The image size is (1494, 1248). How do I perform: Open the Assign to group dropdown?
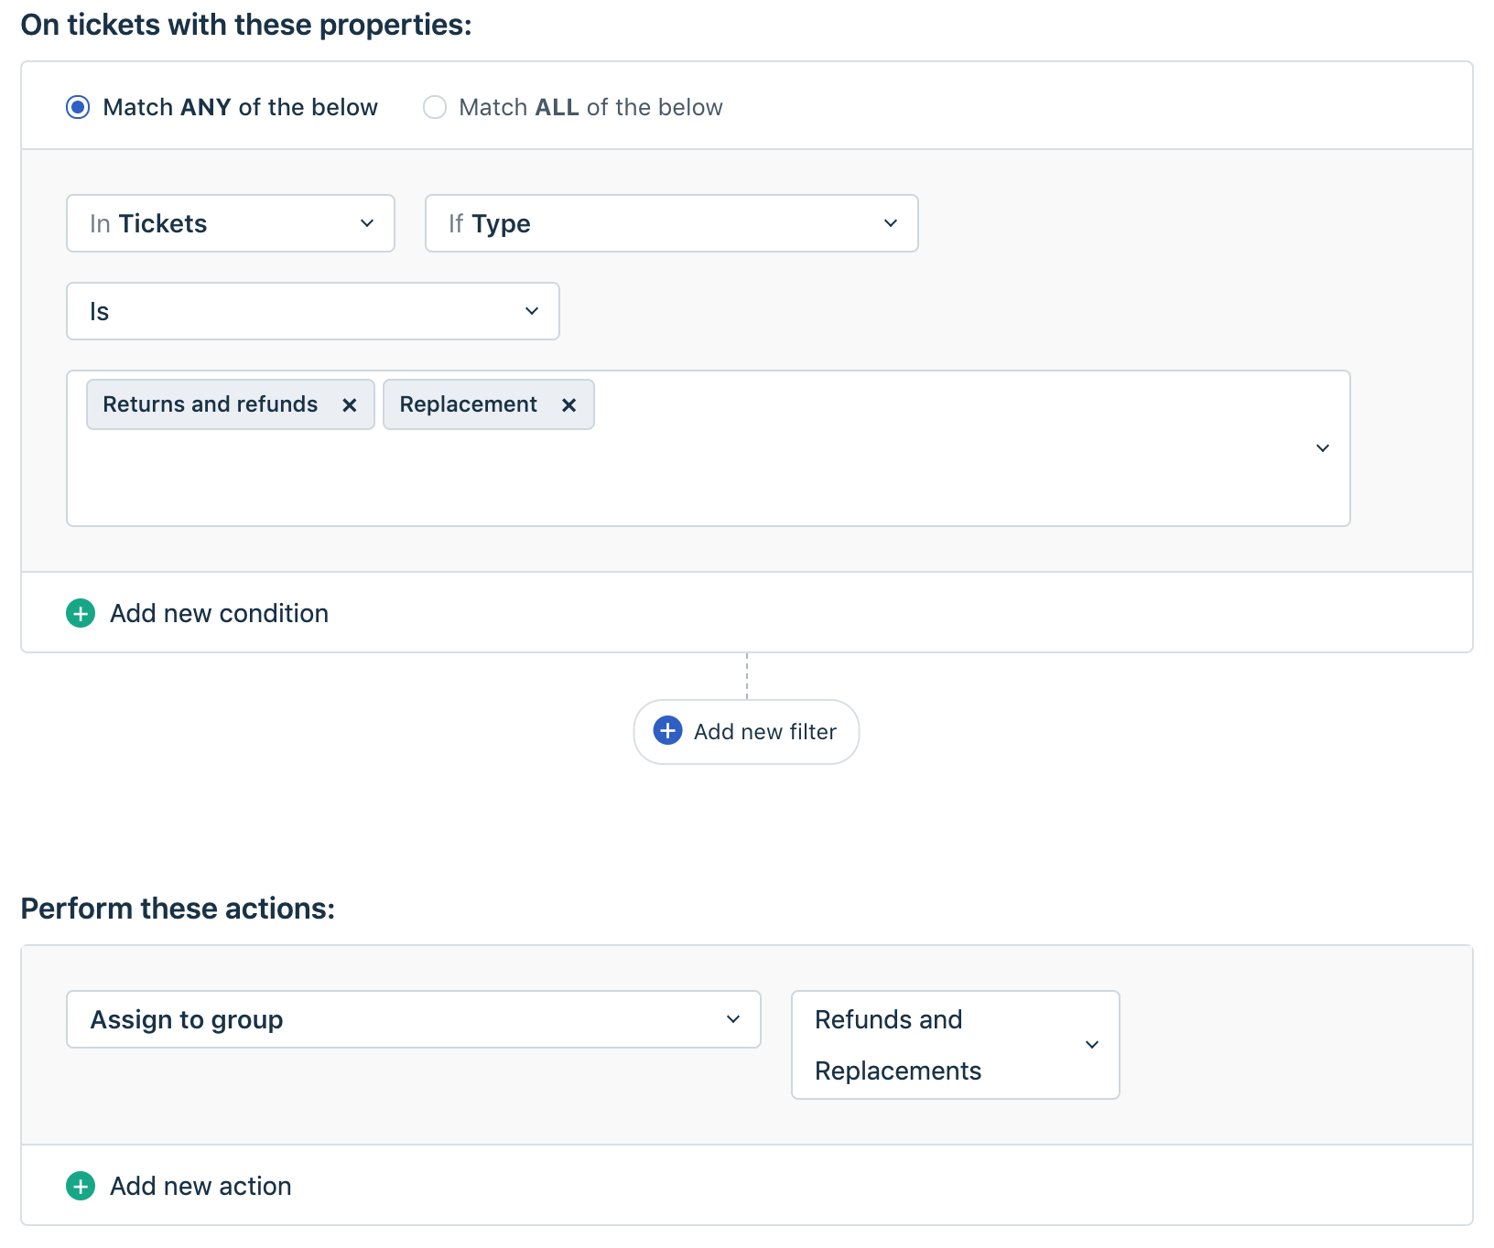coord(413,1019)
